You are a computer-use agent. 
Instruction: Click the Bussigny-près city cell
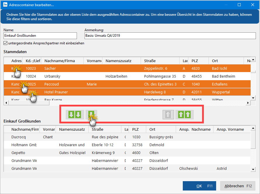click(161, 137)
